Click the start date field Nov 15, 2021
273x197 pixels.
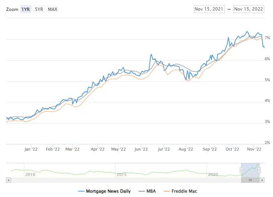tap(209, 9)
